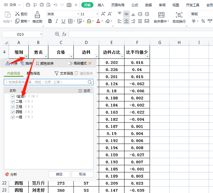Uncheck the 三组 checkbox
Image resolution: width=213 pixels, height=193 pixels.
point(13,107)
